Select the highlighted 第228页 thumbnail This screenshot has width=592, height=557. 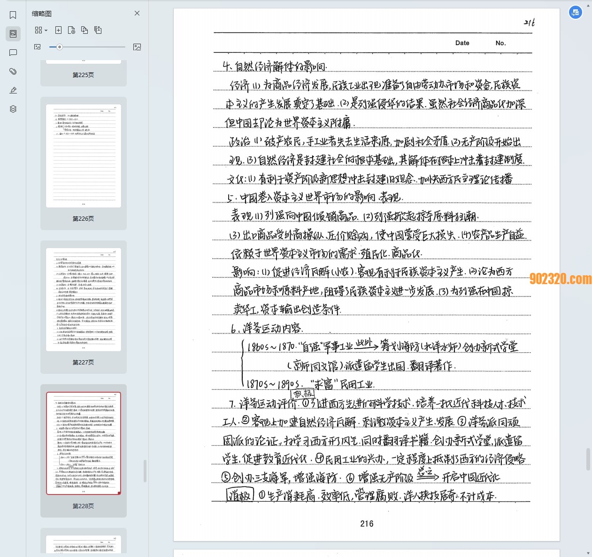pyautogui.click(x=84, y=443)
